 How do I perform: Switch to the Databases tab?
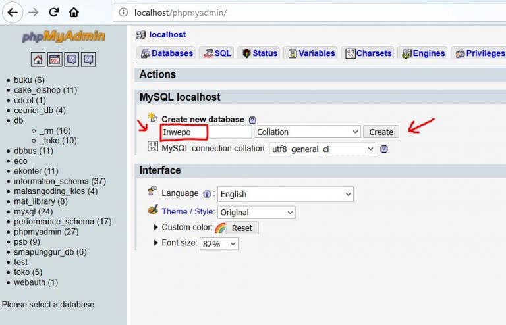(x=167, y=53)
